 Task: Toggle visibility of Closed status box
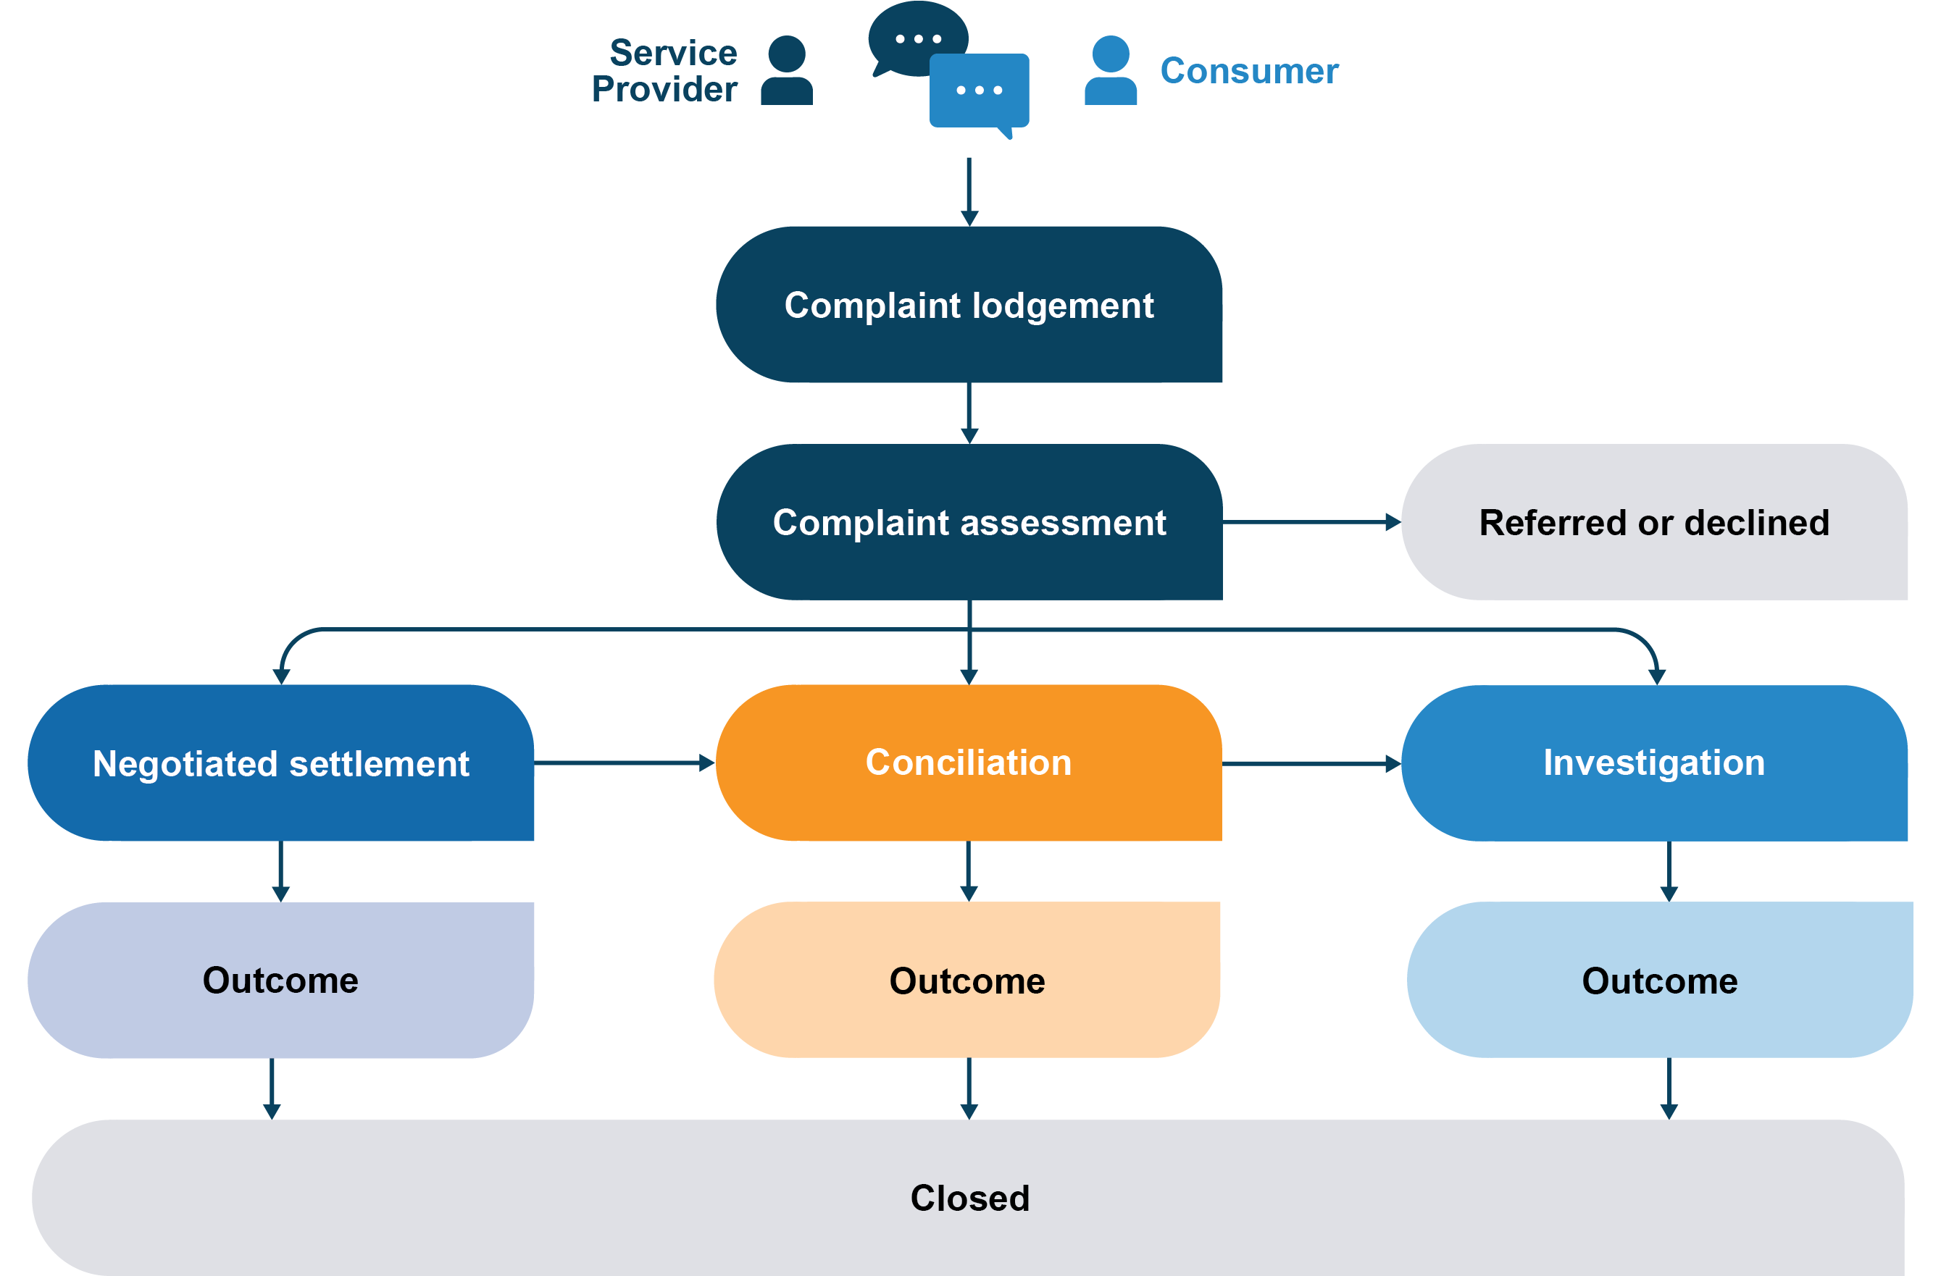(971, 1202)
